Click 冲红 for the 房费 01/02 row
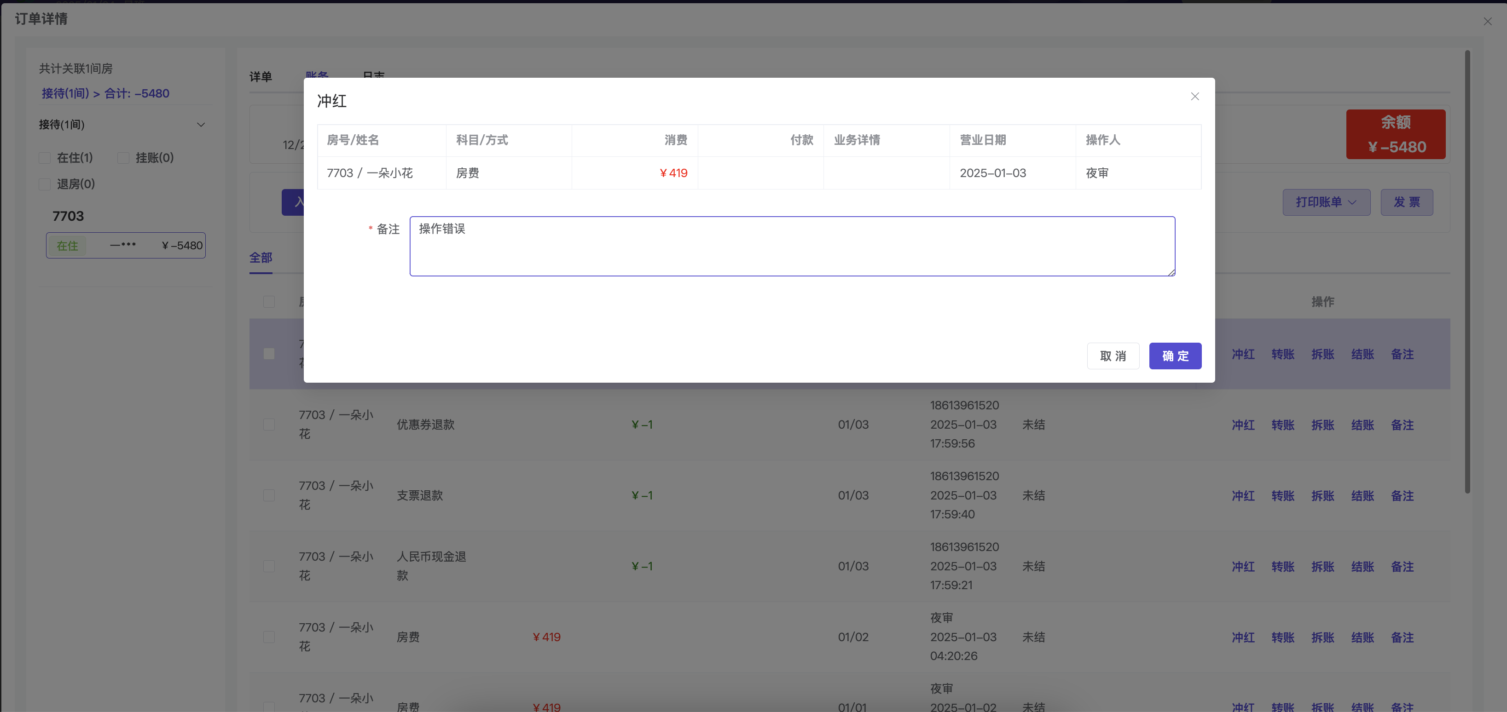1507x712 pixels. pos(1243,637)
